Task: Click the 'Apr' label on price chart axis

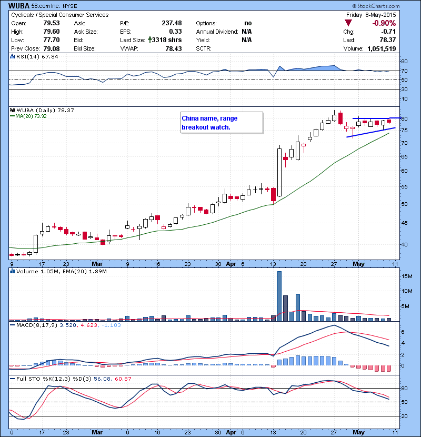Action: (231, 264)
